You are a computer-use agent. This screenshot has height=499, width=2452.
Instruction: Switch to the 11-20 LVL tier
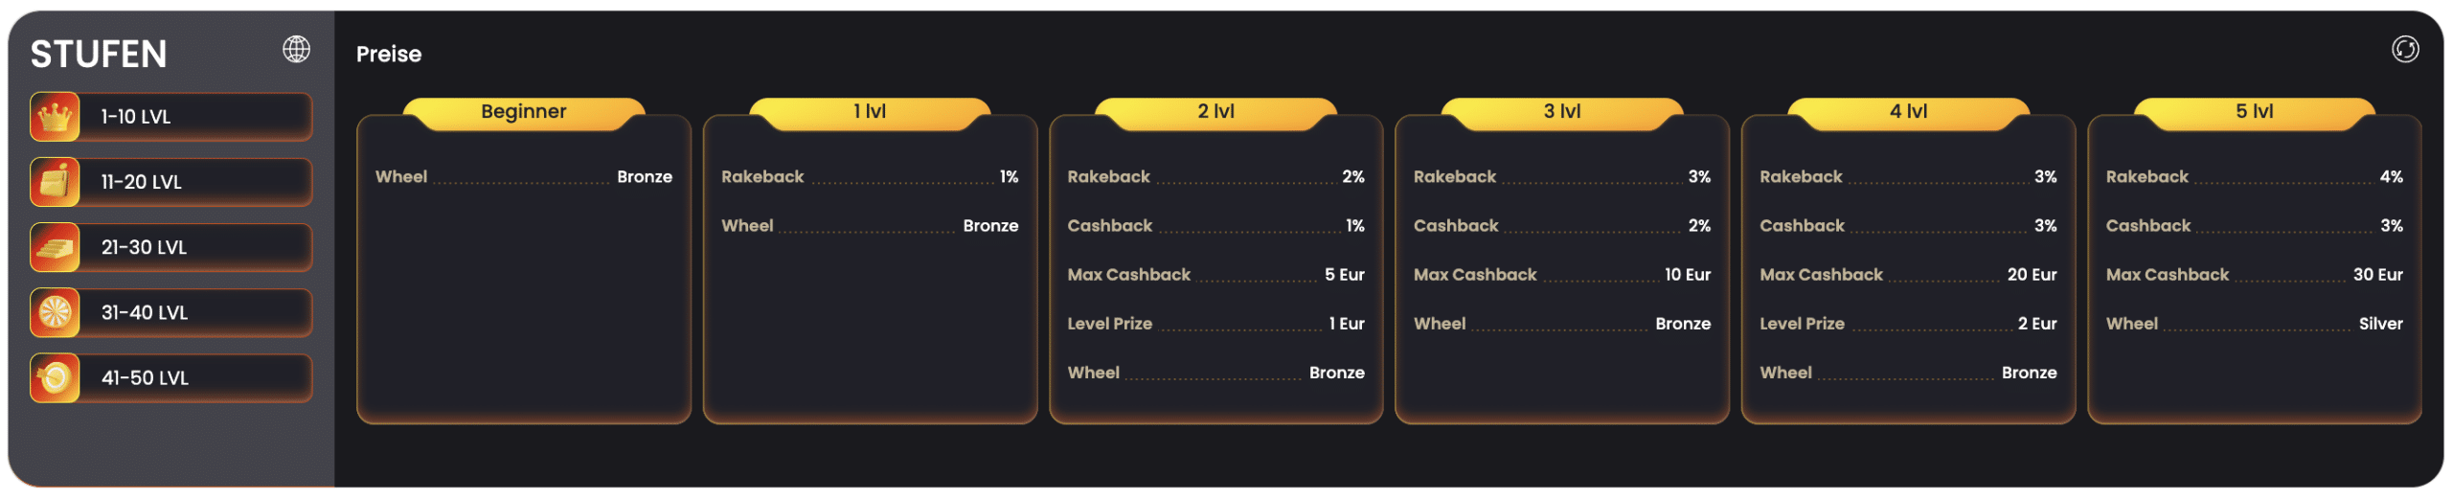coord(171,182)
